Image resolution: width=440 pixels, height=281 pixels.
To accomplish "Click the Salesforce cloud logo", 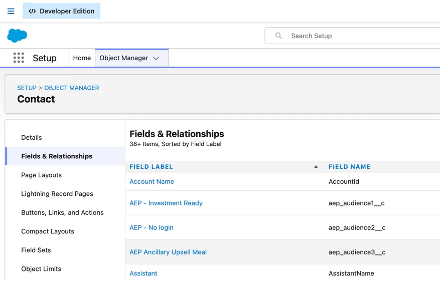I will 17,36.
